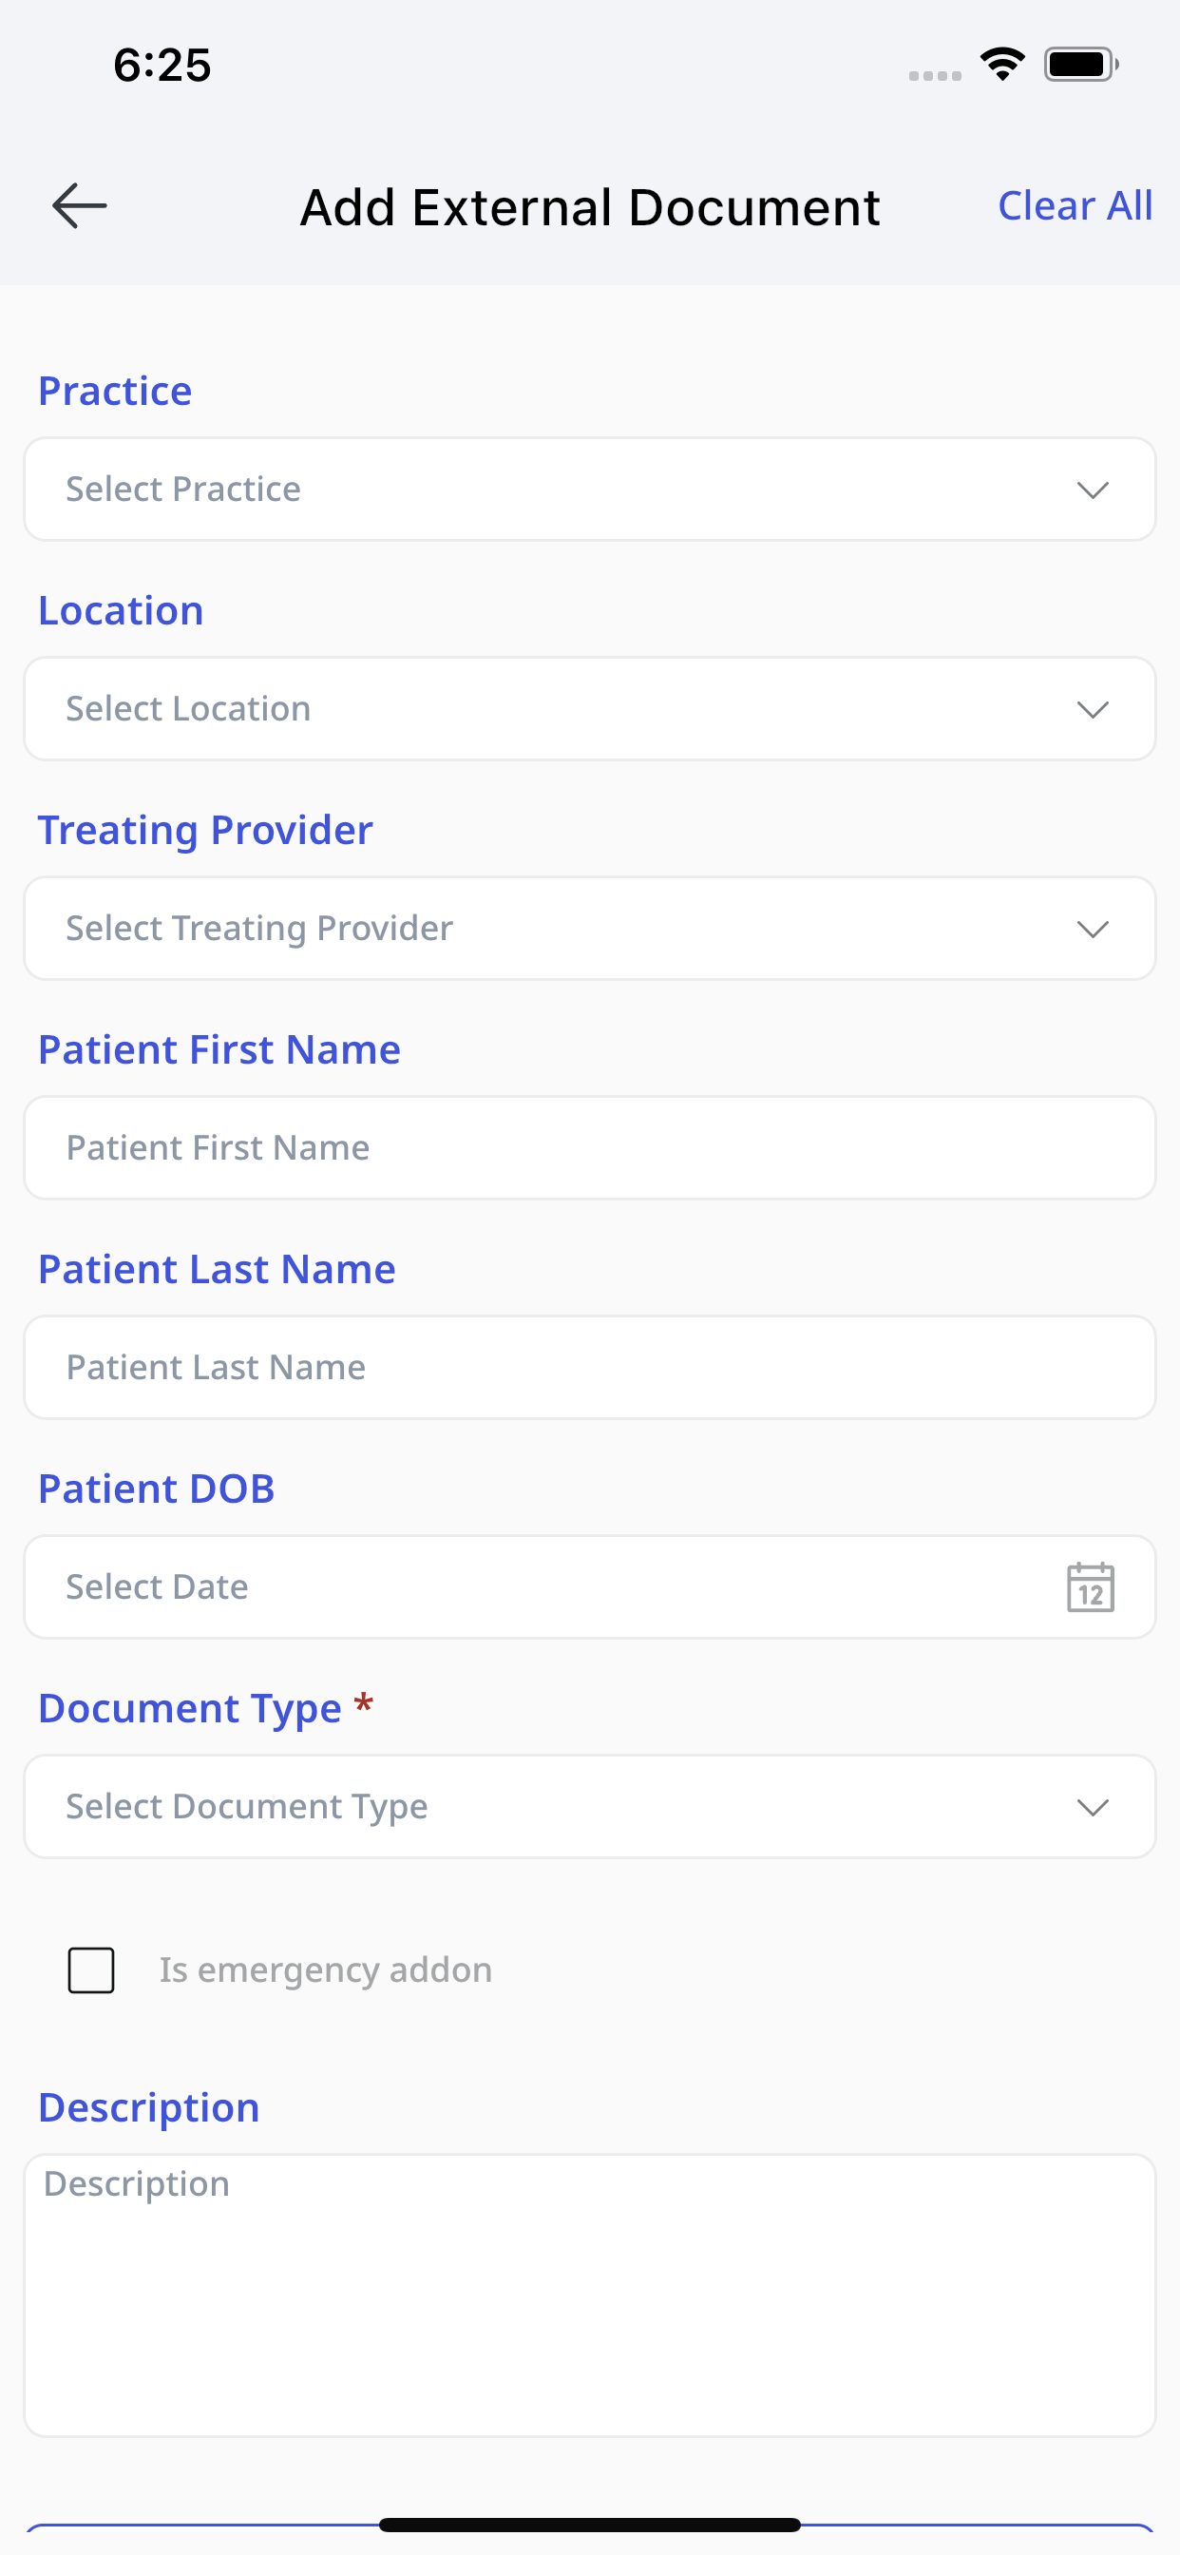Open the Select Location dropdown

[555, 709]
